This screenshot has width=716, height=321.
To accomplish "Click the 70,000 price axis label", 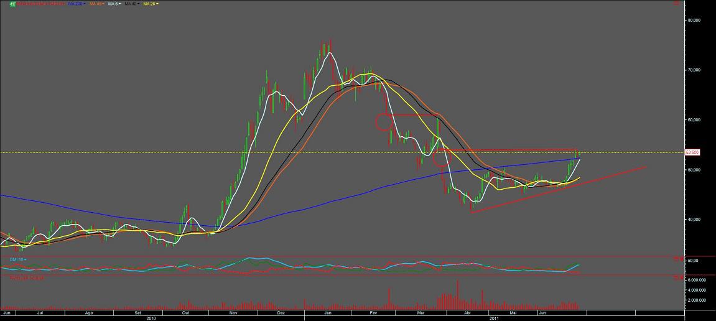I will pyautogui.click(x=694, y=70).
